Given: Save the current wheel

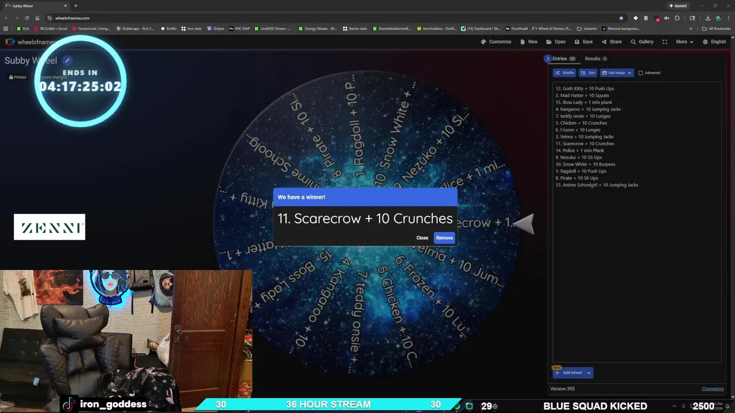Looking at the screenshot, I should [583, 42].
